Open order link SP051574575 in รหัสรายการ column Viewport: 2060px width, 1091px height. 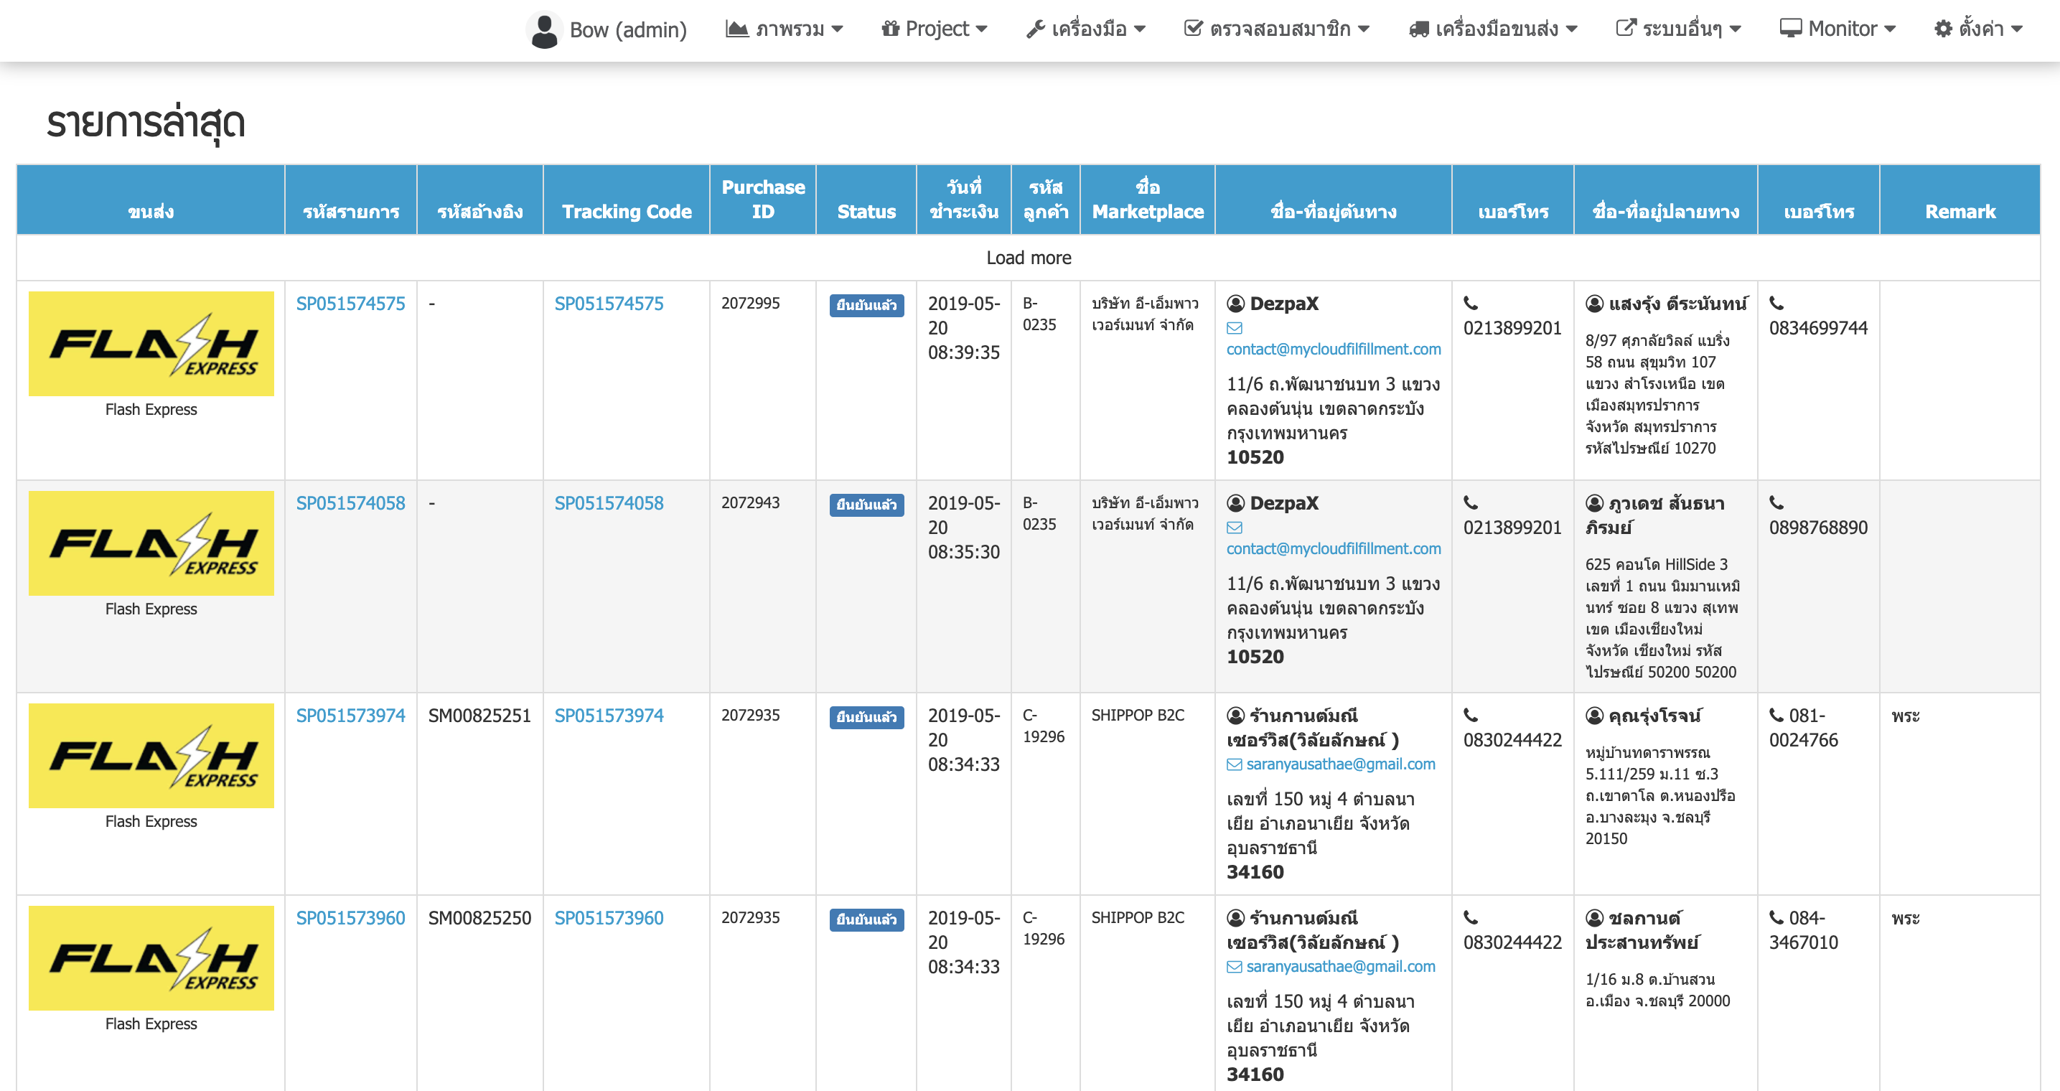click(x=350, y=303)
